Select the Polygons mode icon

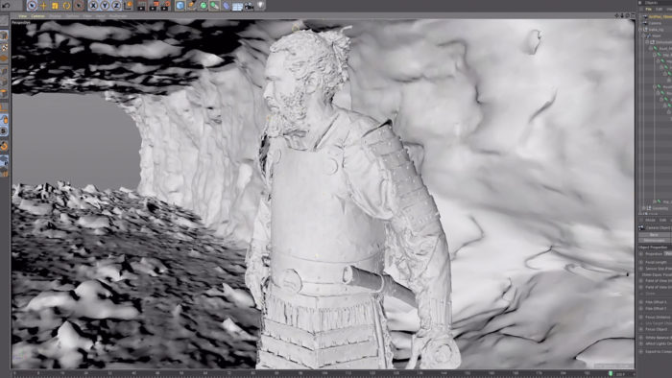coord(4,93)
